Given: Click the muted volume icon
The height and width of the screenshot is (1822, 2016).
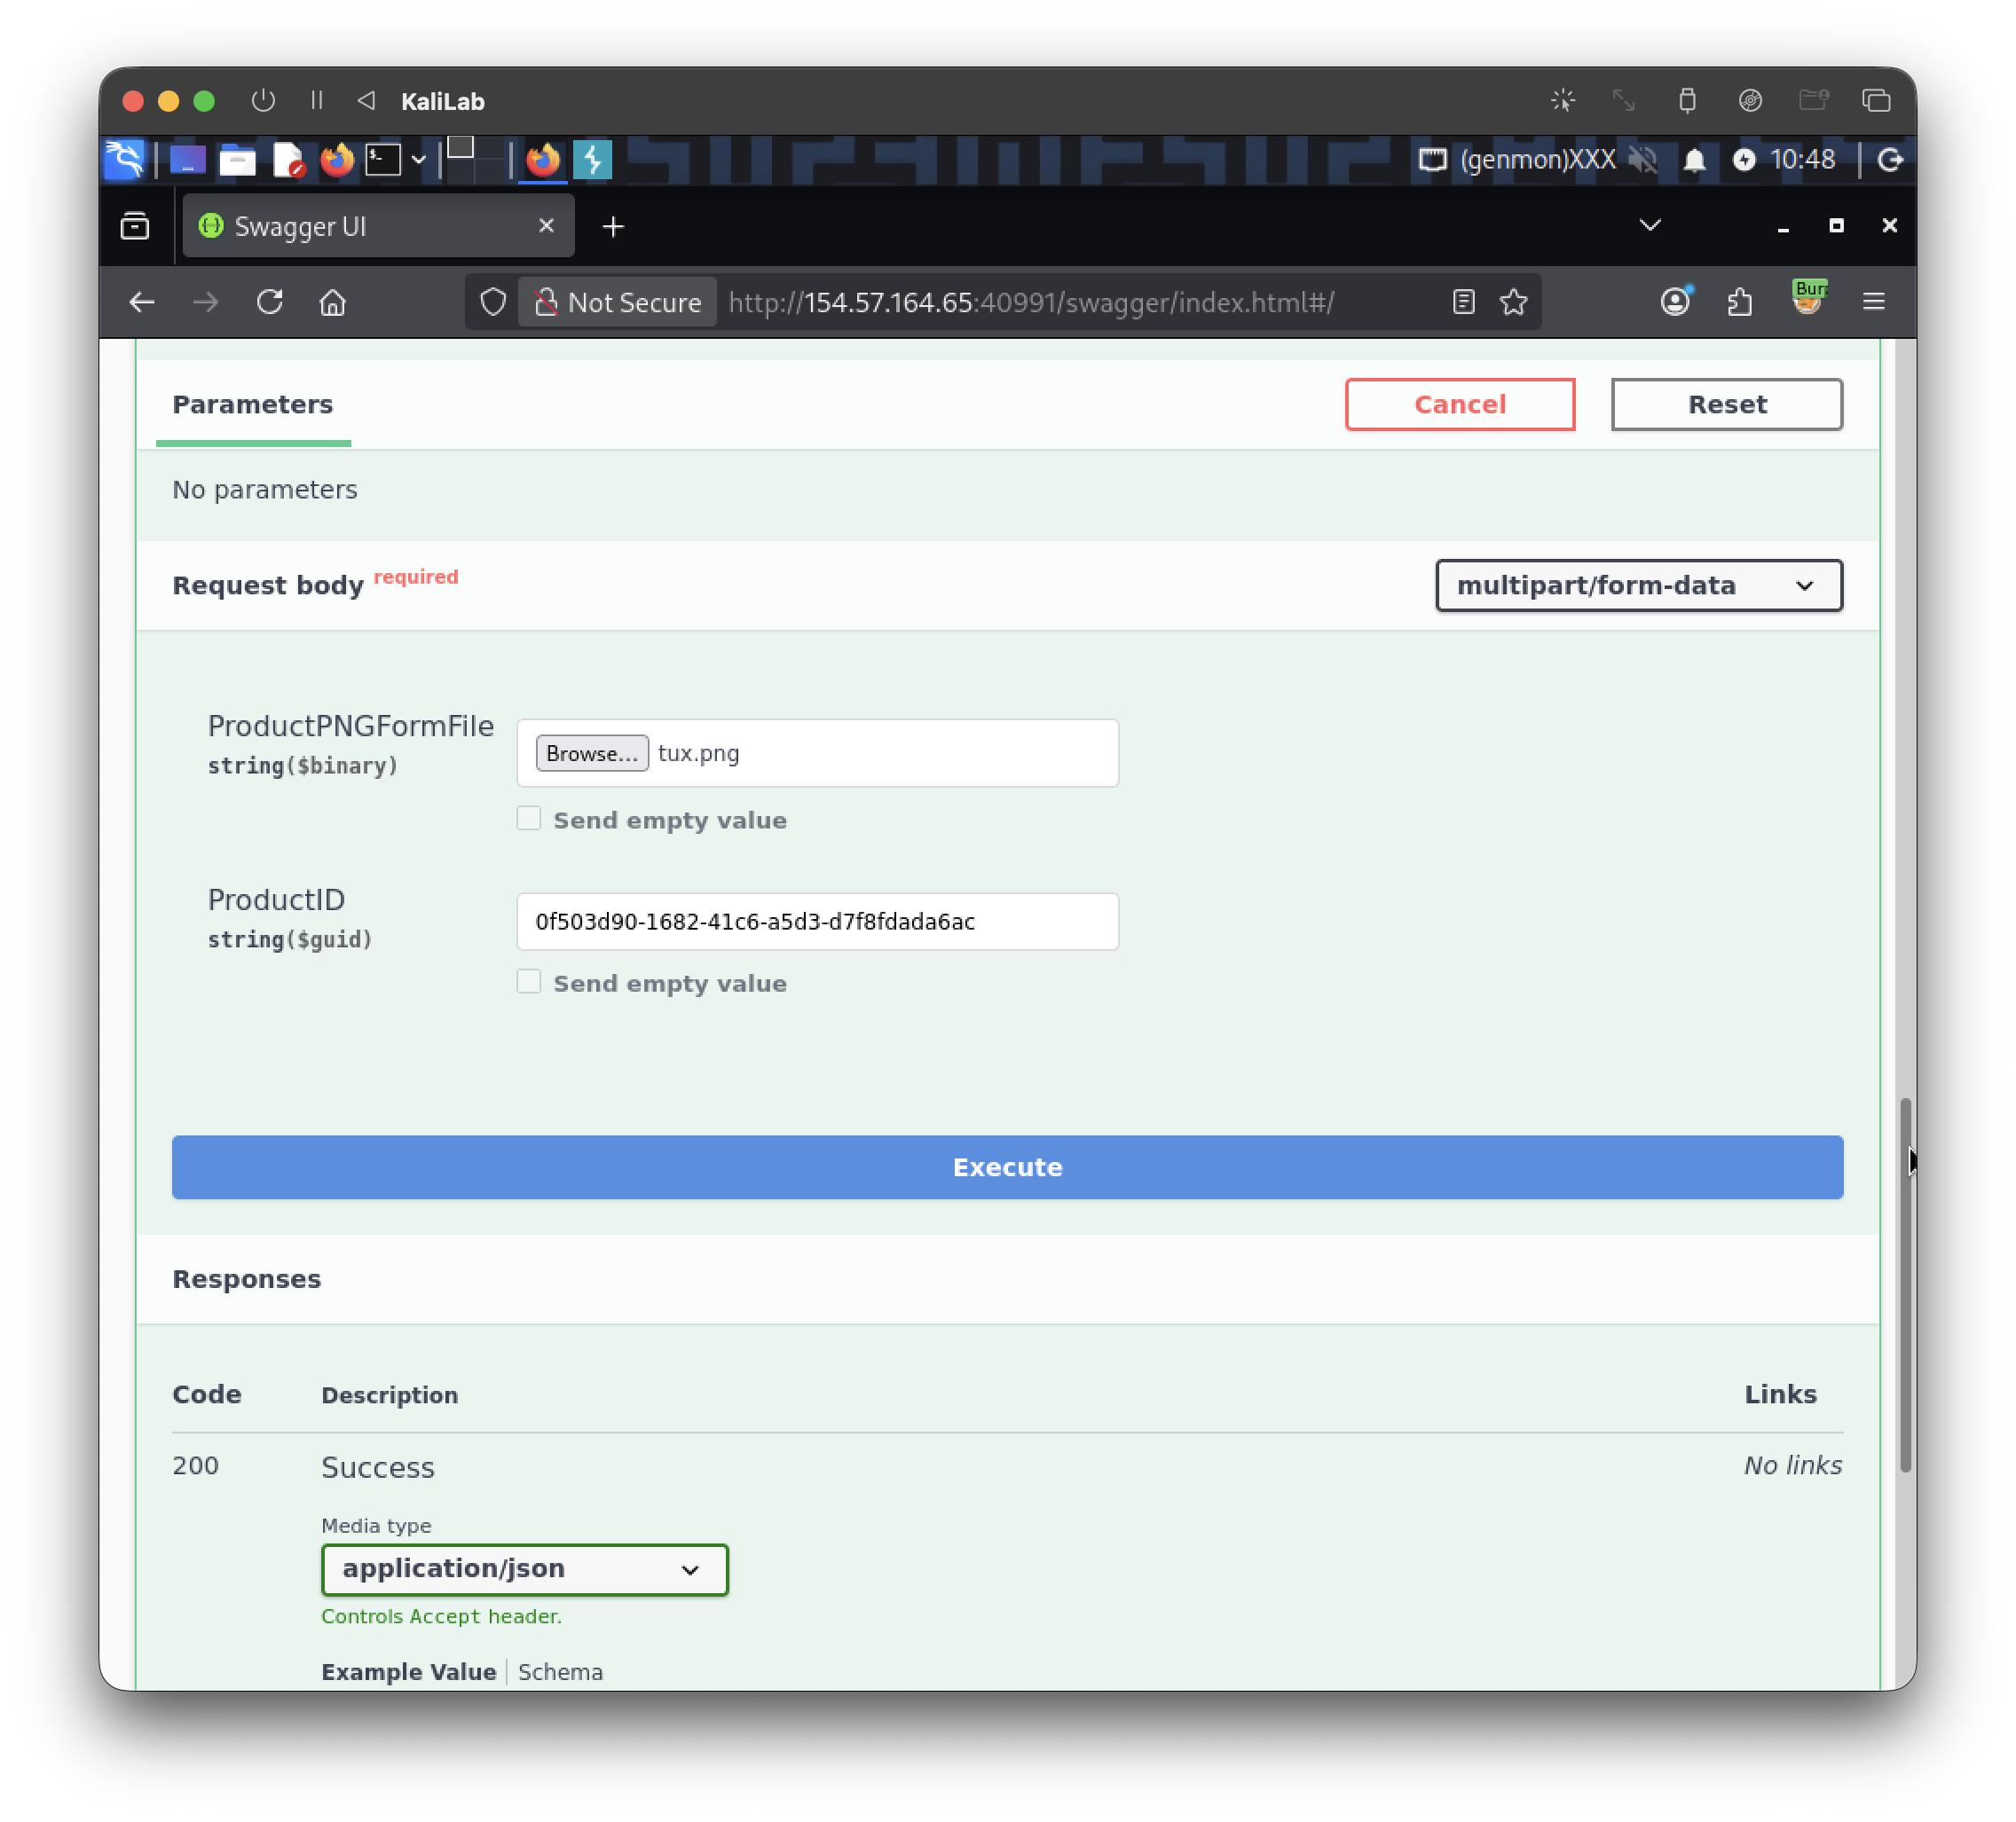Looking at the screenshot, I should 1642,160.
